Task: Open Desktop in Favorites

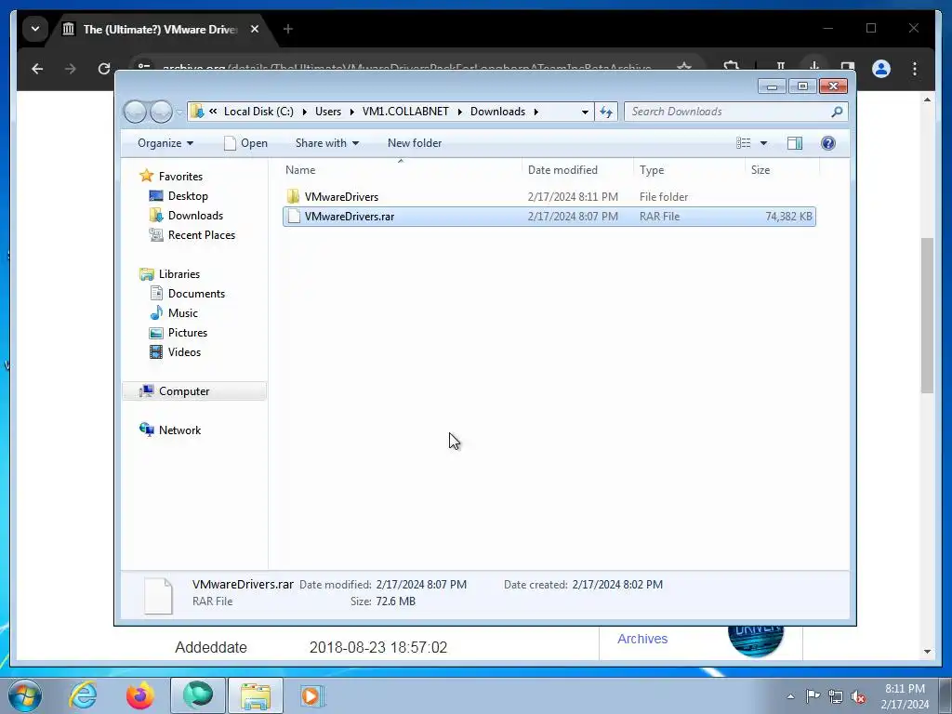Action: 188,196
